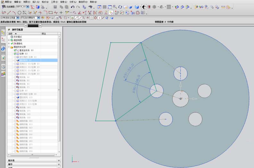Open the 分析 (Analysis) menu
The height and width of the screenshot is (168, 254).
(73, 2)
